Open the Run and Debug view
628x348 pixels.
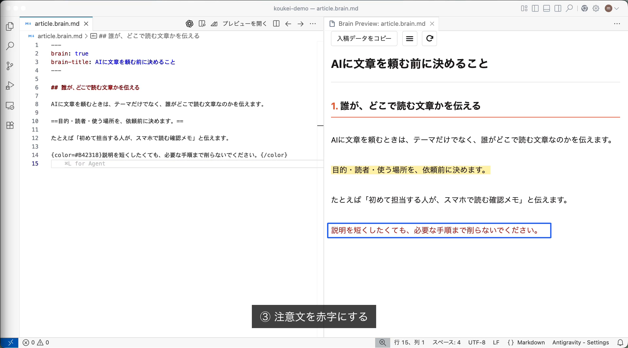pos(10,86)
